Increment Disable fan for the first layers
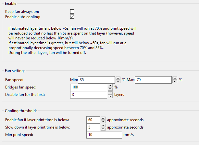199x145 pixels. coord(110,93)
